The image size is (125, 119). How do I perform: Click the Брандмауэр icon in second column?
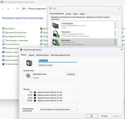coord(41,28)
